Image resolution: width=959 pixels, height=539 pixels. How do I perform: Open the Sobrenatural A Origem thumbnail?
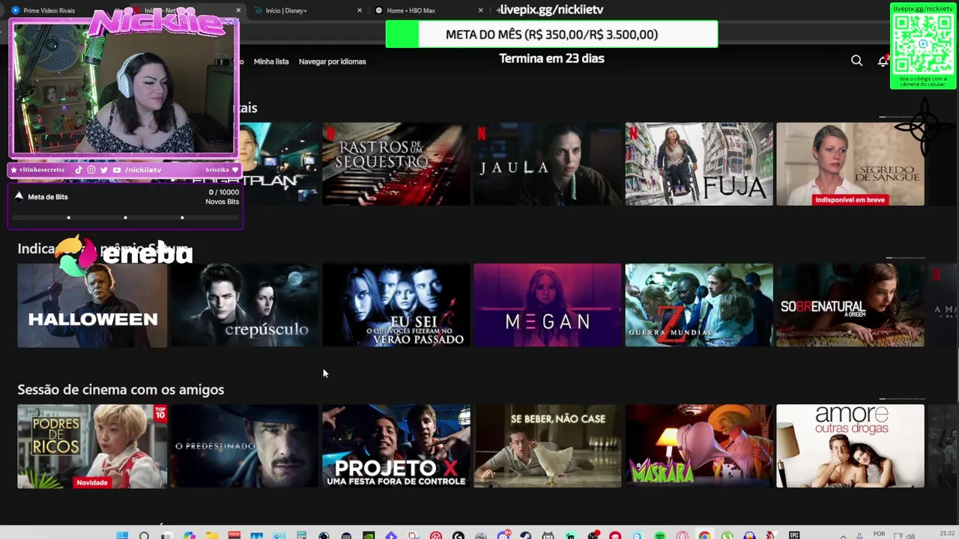[850, 305]
